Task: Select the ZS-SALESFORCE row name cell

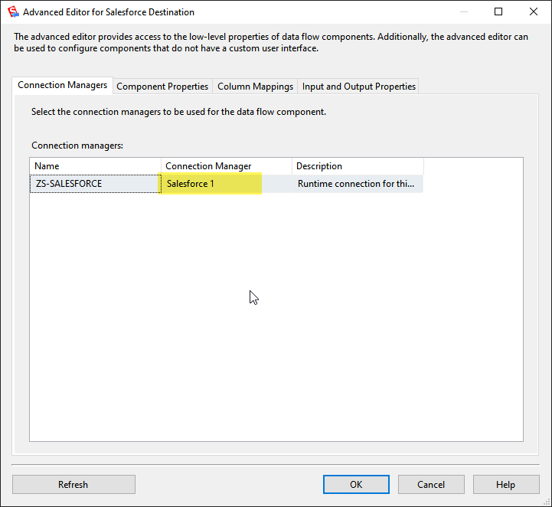Action: (x=95, y=184)
